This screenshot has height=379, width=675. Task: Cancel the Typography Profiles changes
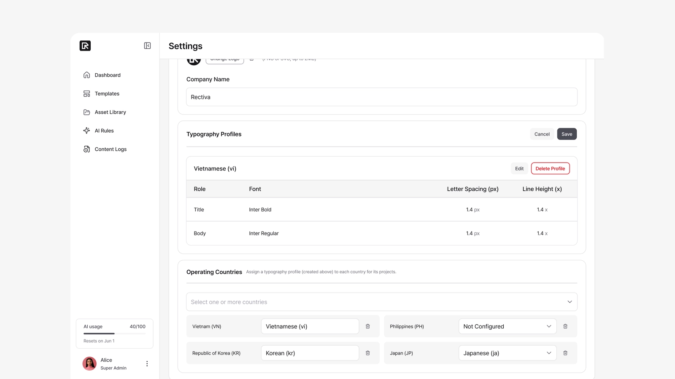[x=542, y=134]
